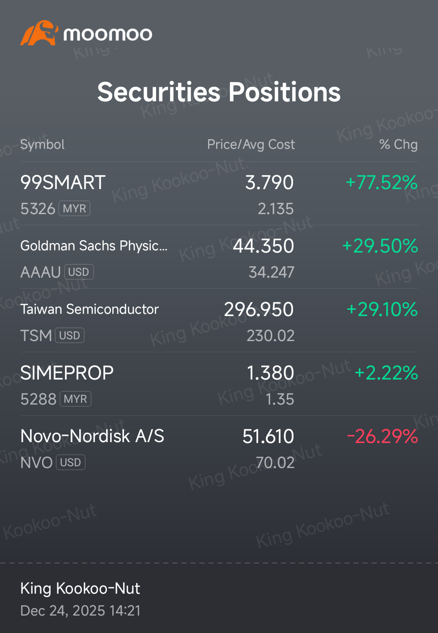Click the % Chg column header
438x633 pixels.
click(x=399, y=144)
